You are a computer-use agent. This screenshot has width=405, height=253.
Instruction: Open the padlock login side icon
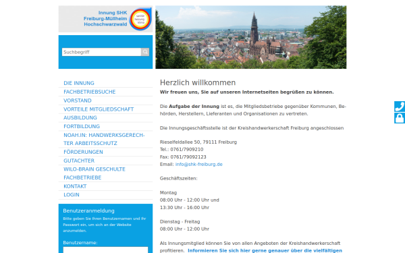coord(400,118)
